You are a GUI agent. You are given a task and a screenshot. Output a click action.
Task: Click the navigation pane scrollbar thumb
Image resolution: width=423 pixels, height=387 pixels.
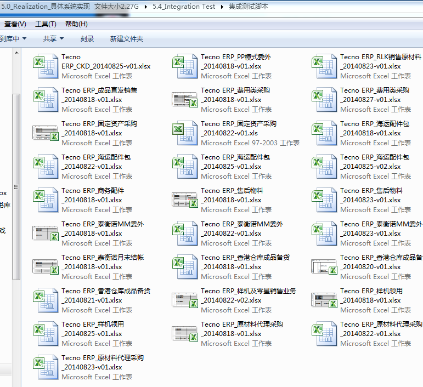tap(16, 187)
